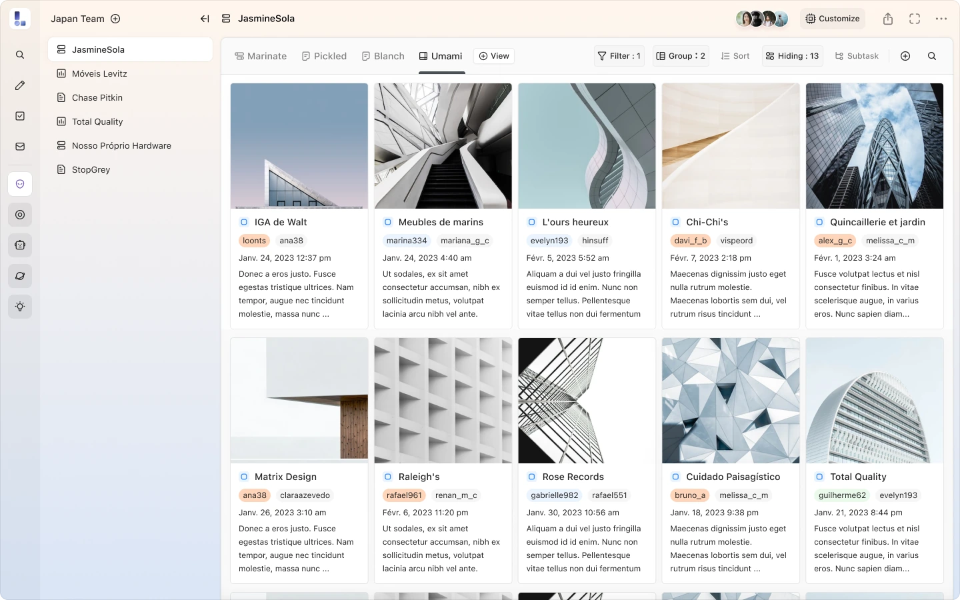This screenshot has height=600, width=960.
Task: Click the gabrielle982 tag on Rose Records
Action: coord(554,495)
